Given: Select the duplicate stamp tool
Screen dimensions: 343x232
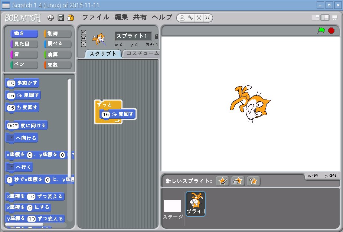Looking at the screenshot, I should pyautogui.click(x=182, y=18).
